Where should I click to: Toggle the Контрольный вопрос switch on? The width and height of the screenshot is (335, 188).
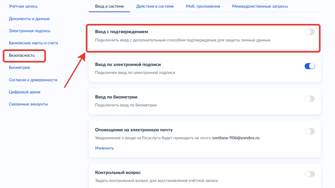coord(309,174)
